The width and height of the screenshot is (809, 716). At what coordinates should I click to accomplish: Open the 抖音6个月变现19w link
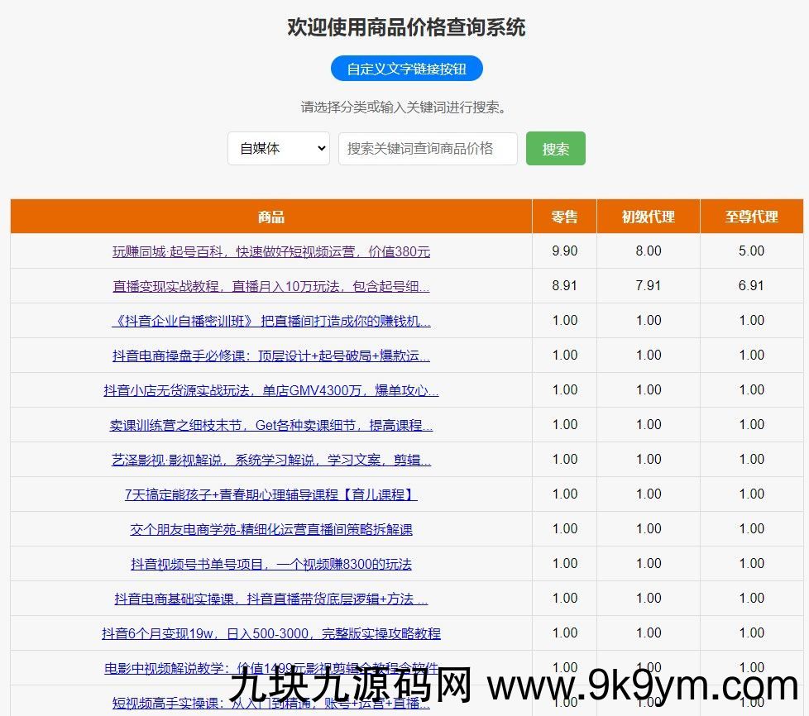point(271,633)
